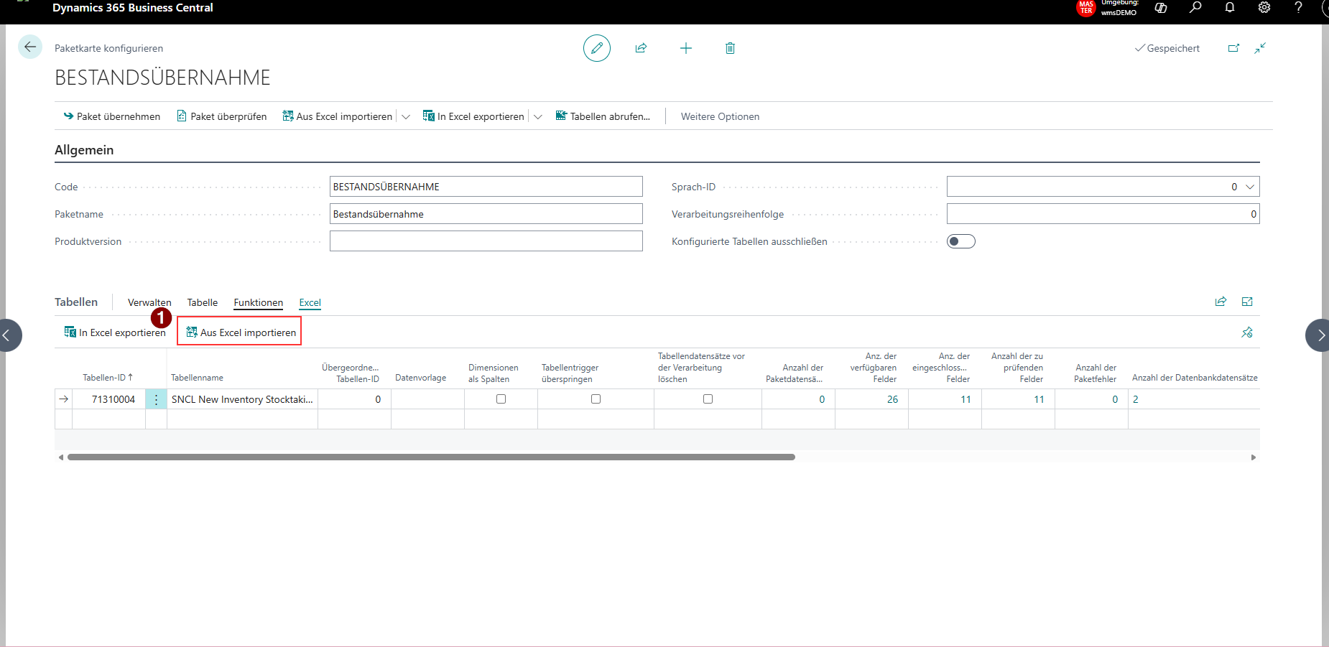
Task: Click scrollbar right arrow of the table
Action: [x=1254, y=457]
